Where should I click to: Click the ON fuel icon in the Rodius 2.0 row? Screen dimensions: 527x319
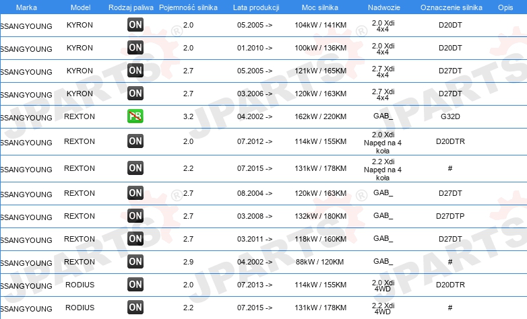point(135,285)
